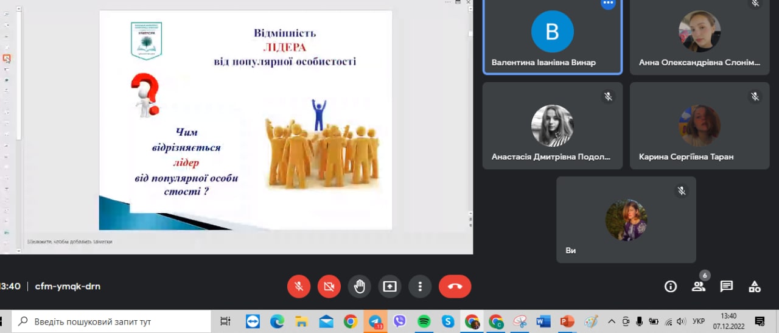
Task: Click the Present now screen-share icon
Action: click(x=389, y=286)
